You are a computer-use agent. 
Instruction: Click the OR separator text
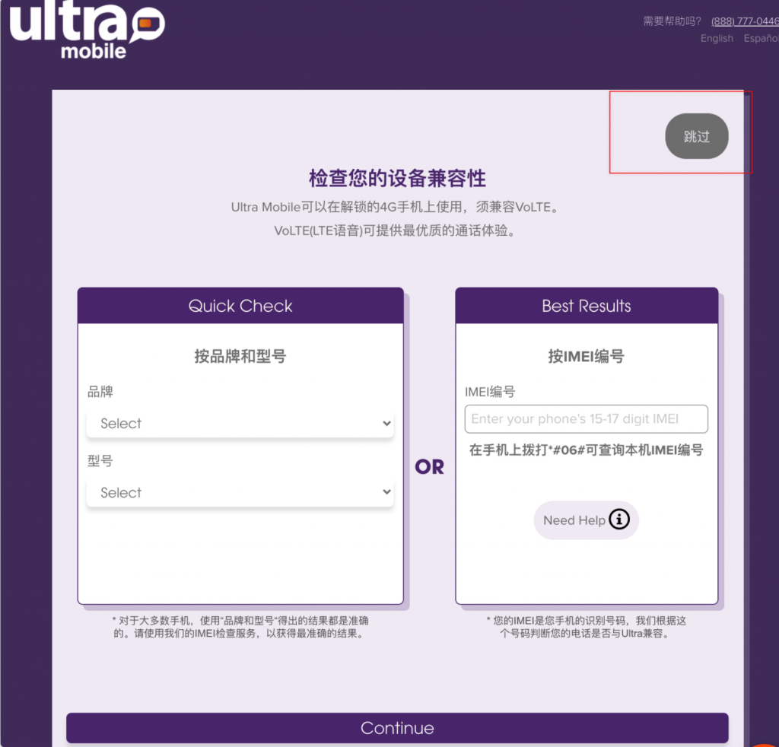(x=430, y=467)
